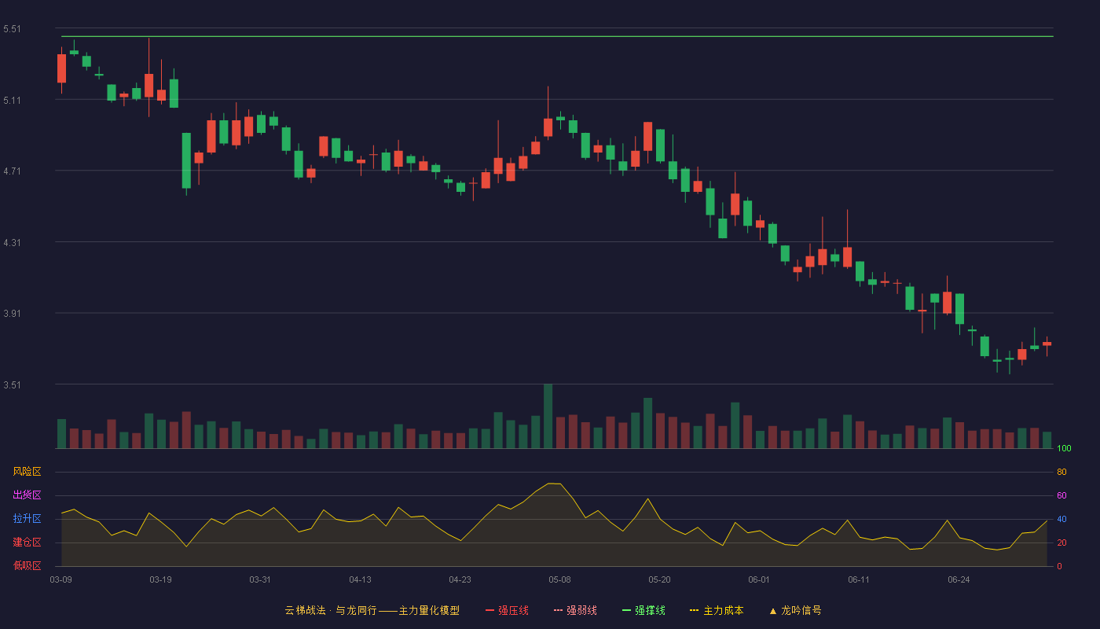1100x629 pixels.
Task: Select the 05-08 date label
Action: [x=559, y=579]
